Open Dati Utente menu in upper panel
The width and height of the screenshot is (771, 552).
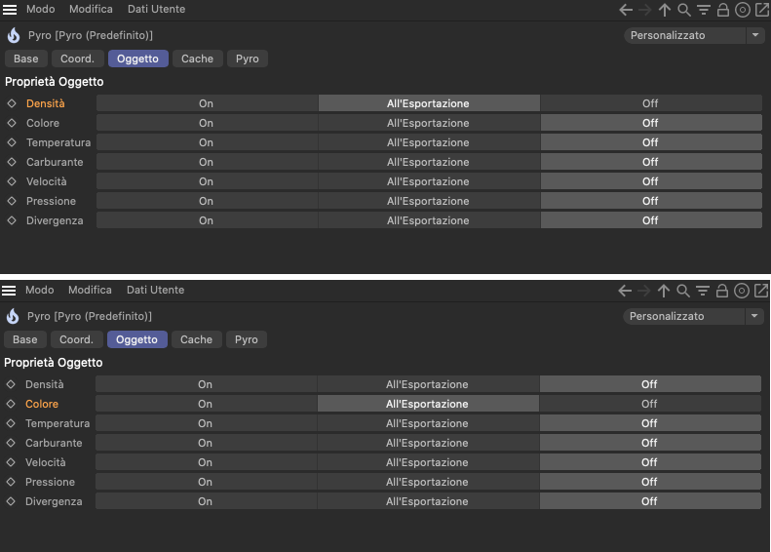156,10
